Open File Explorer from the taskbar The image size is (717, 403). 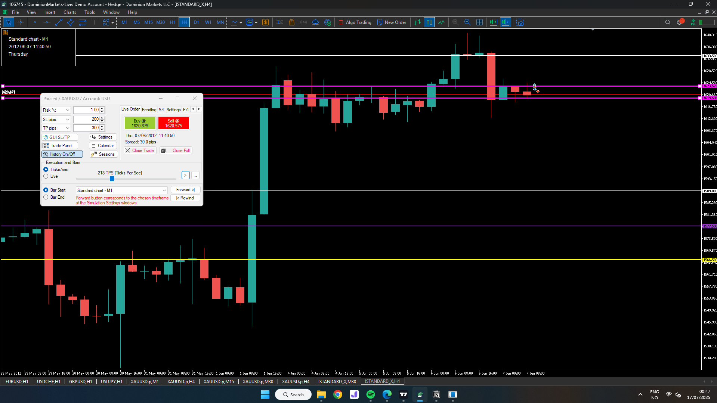[x=321, y=394]
